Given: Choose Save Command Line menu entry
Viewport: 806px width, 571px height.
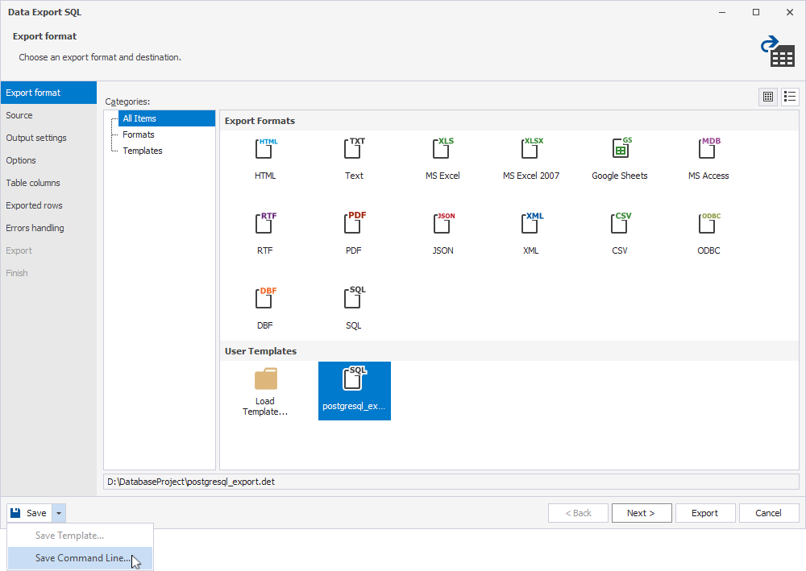Looking at the screenshot, I should point(82,558).
